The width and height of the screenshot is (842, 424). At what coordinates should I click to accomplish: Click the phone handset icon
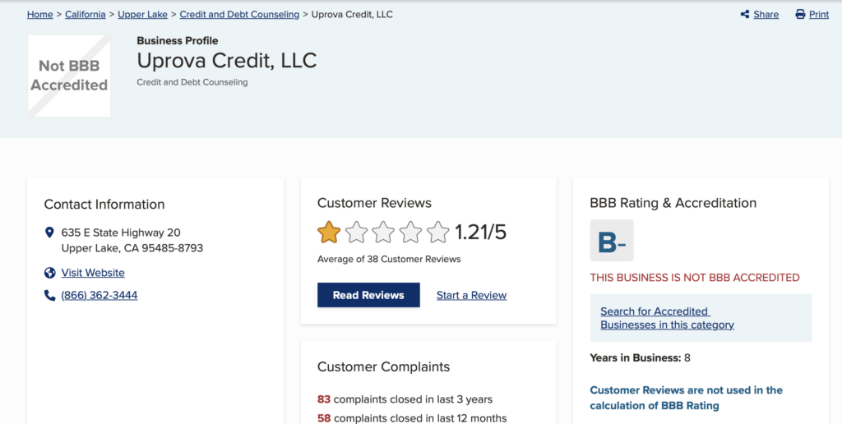coord(50,295)
